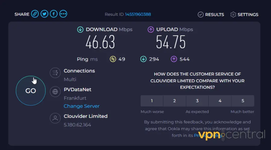Click the idle ping latency icon
271x150 pixels.
113,59
